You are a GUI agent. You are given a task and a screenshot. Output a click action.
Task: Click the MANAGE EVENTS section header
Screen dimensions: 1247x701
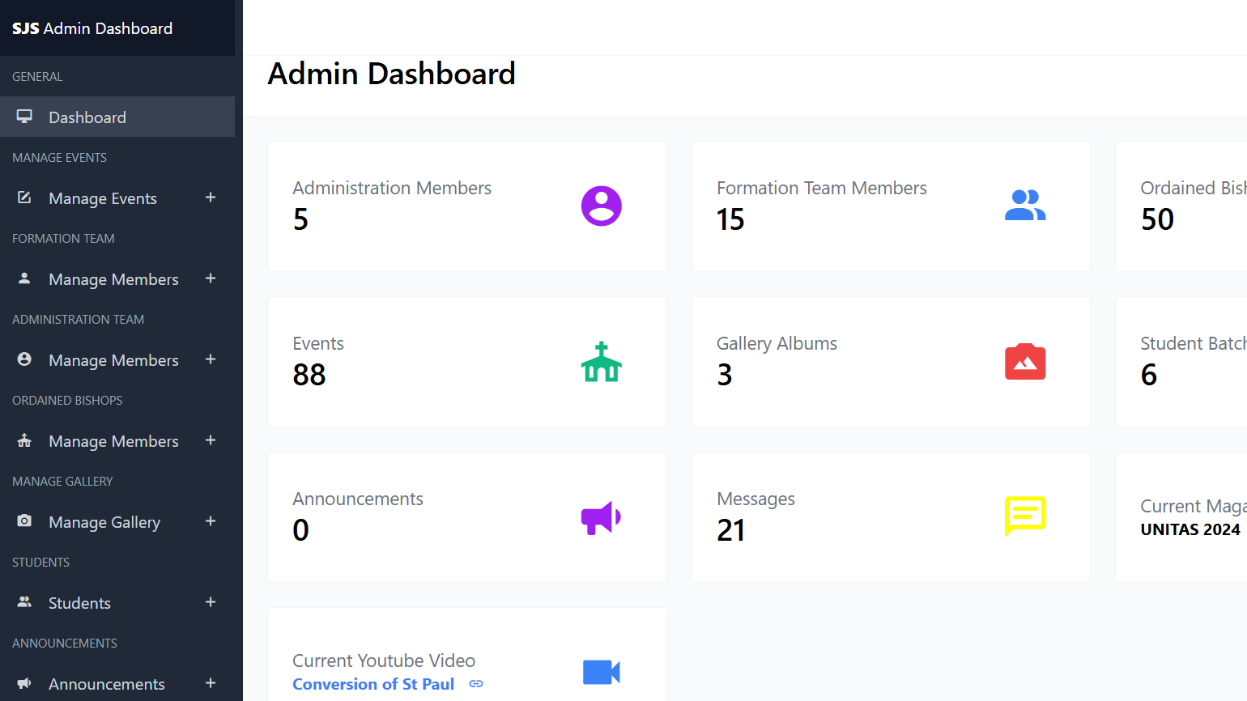coord(59,158)
